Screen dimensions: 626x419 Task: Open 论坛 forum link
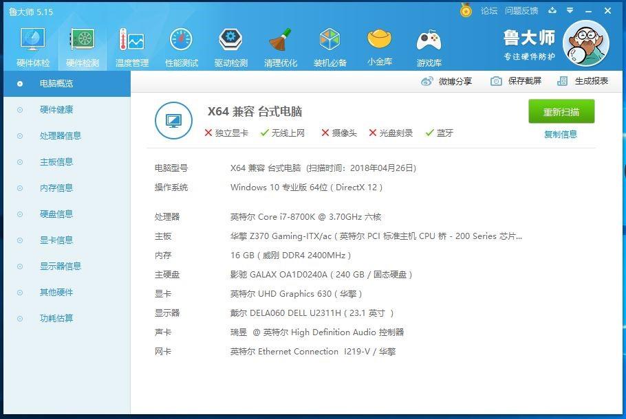[489, 11]
